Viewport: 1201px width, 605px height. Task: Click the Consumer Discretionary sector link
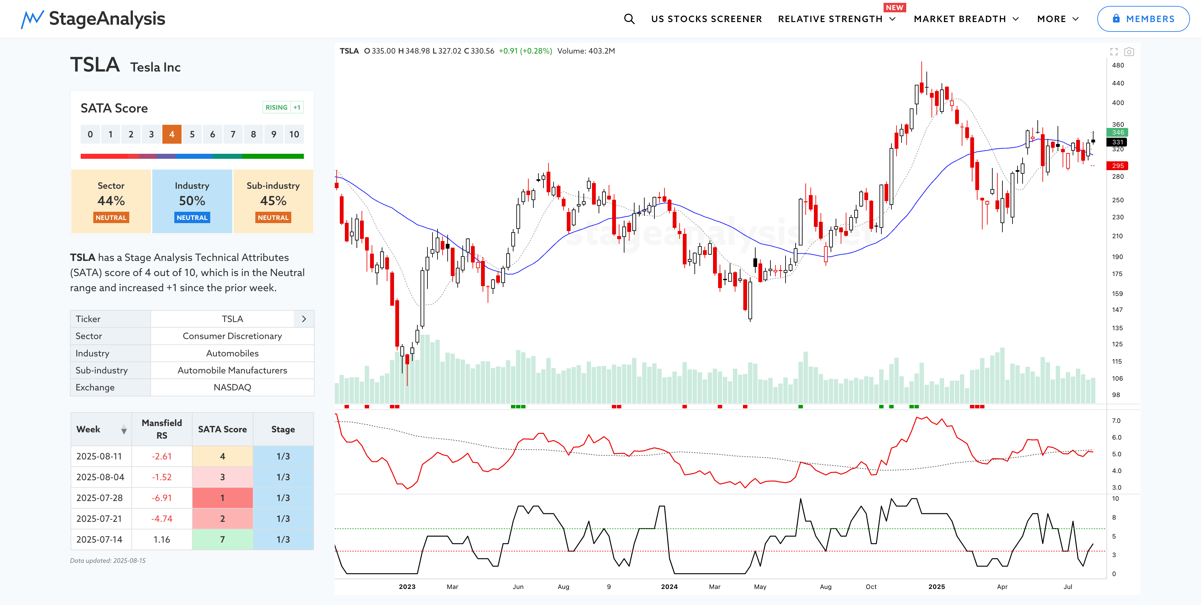click(232, 336)
